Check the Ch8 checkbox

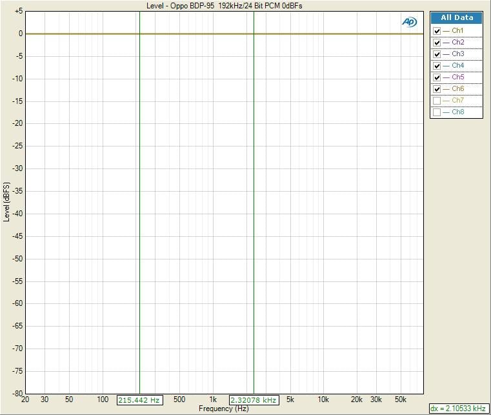(x=437, y=112)
